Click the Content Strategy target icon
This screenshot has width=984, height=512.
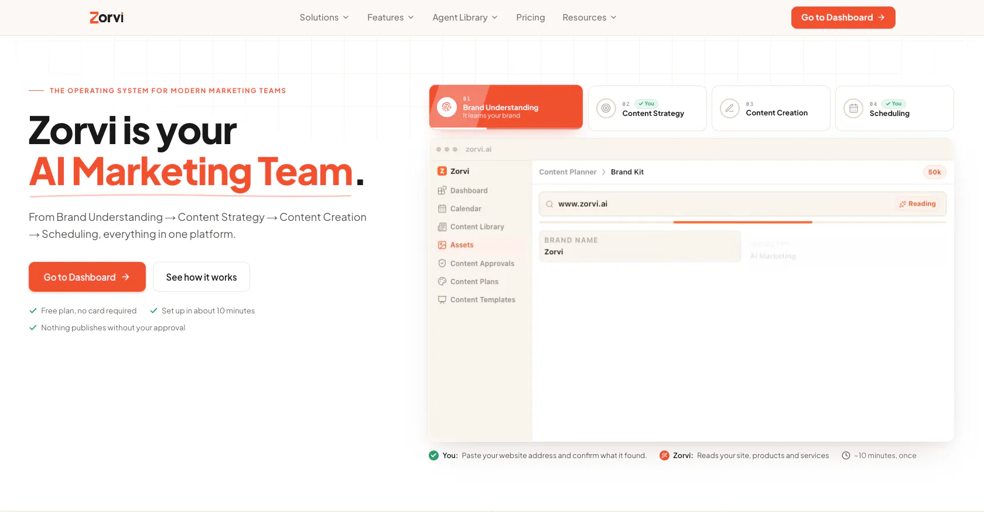point(606,108)
